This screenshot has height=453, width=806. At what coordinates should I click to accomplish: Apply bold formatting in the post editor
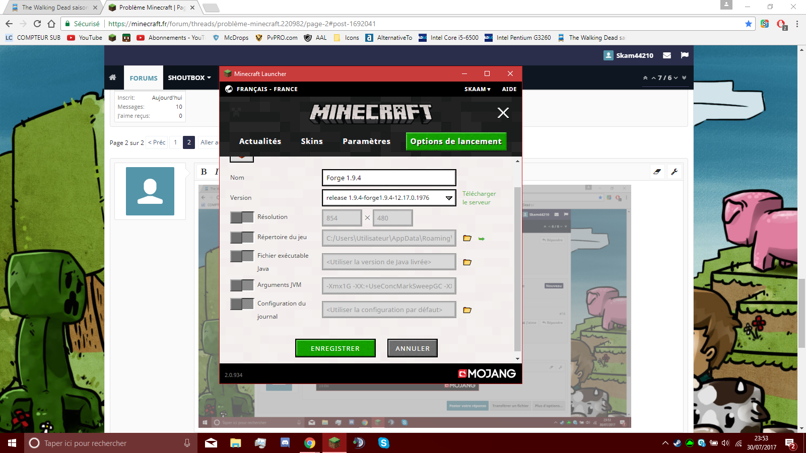(204, 172)
